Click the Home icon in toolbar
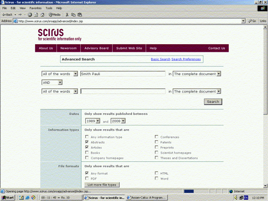268x201 pixels. (x=43, y=15)
